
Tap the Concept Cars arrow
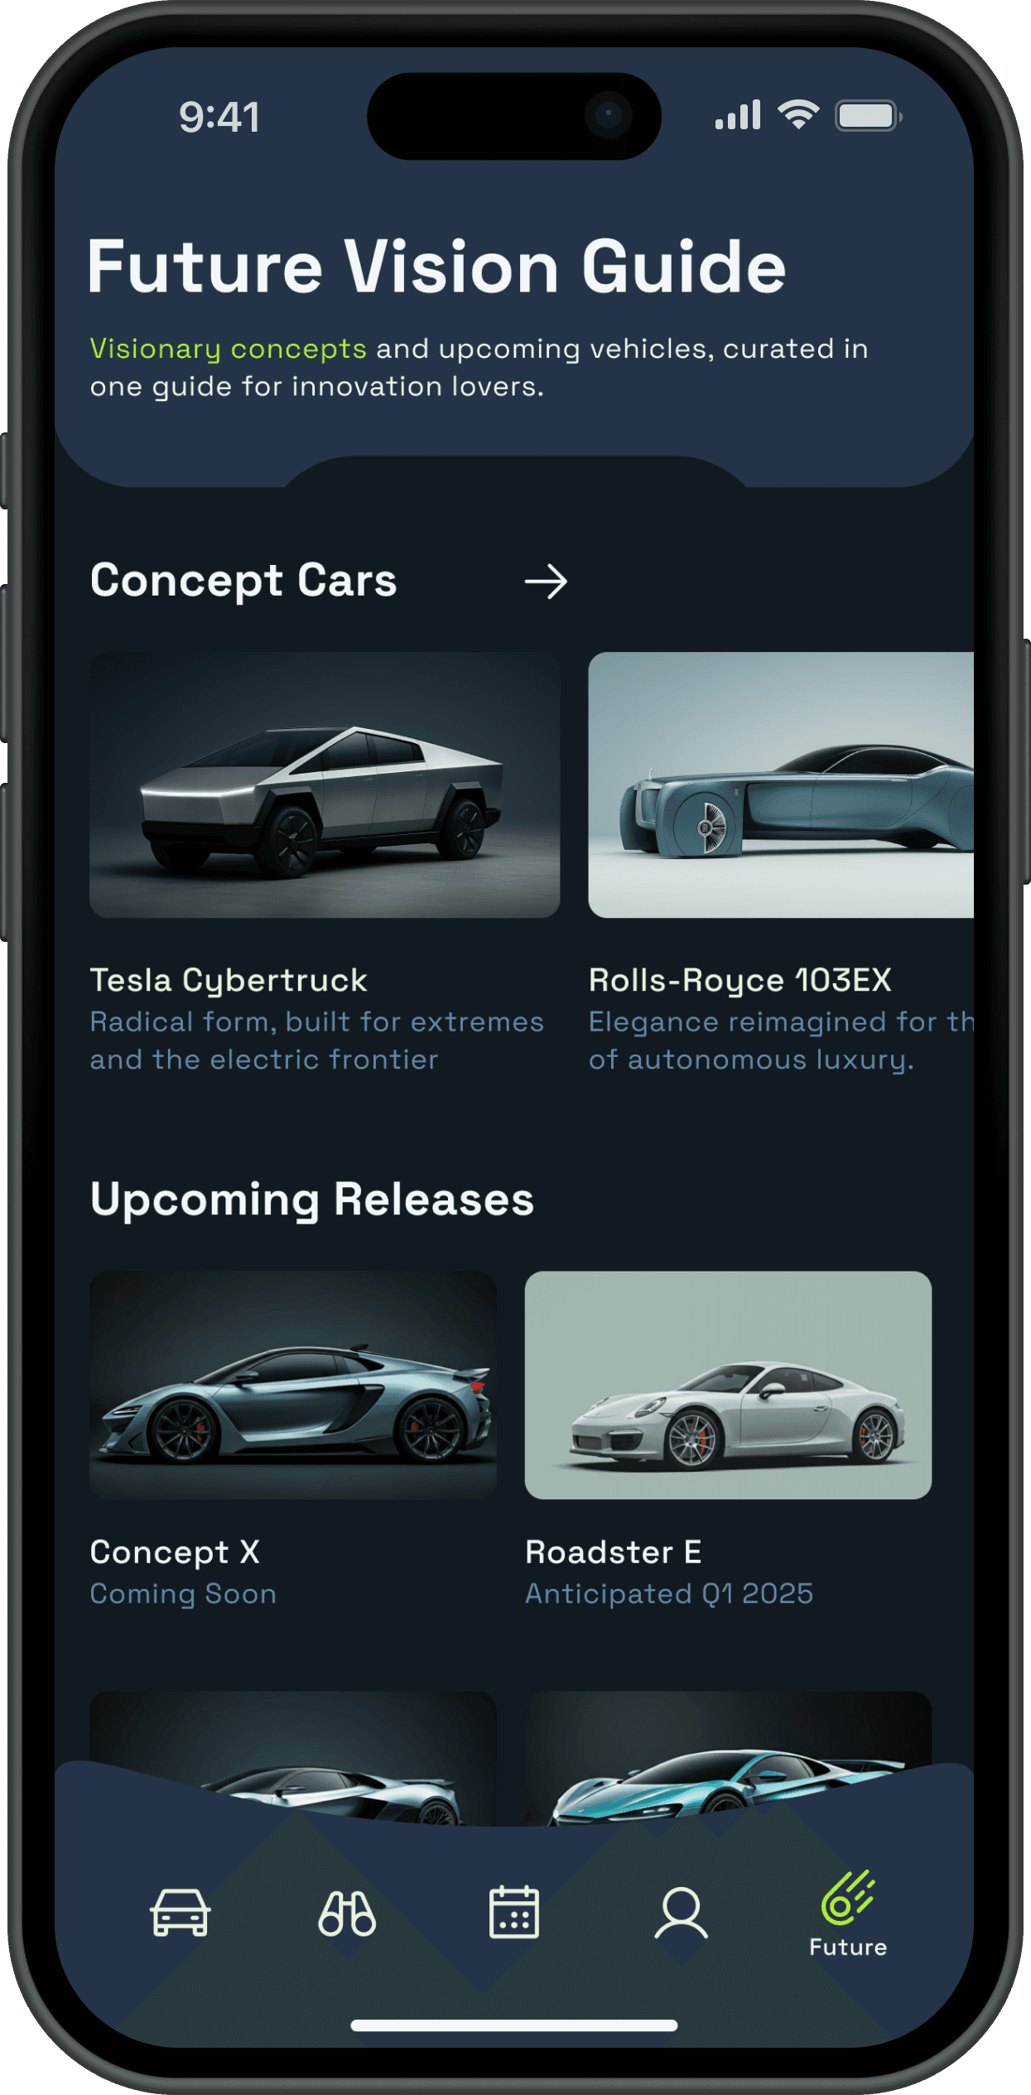coord(546,582)
